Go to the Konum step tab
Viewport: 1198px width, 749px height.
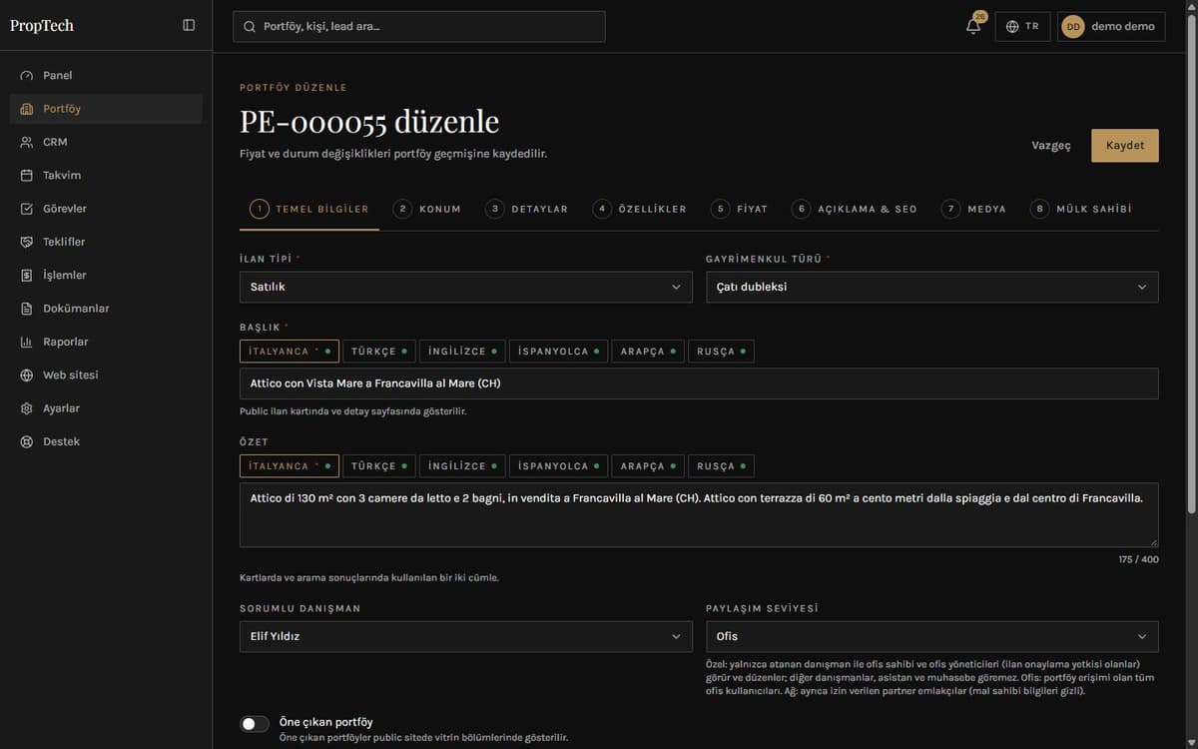point(427,209)
